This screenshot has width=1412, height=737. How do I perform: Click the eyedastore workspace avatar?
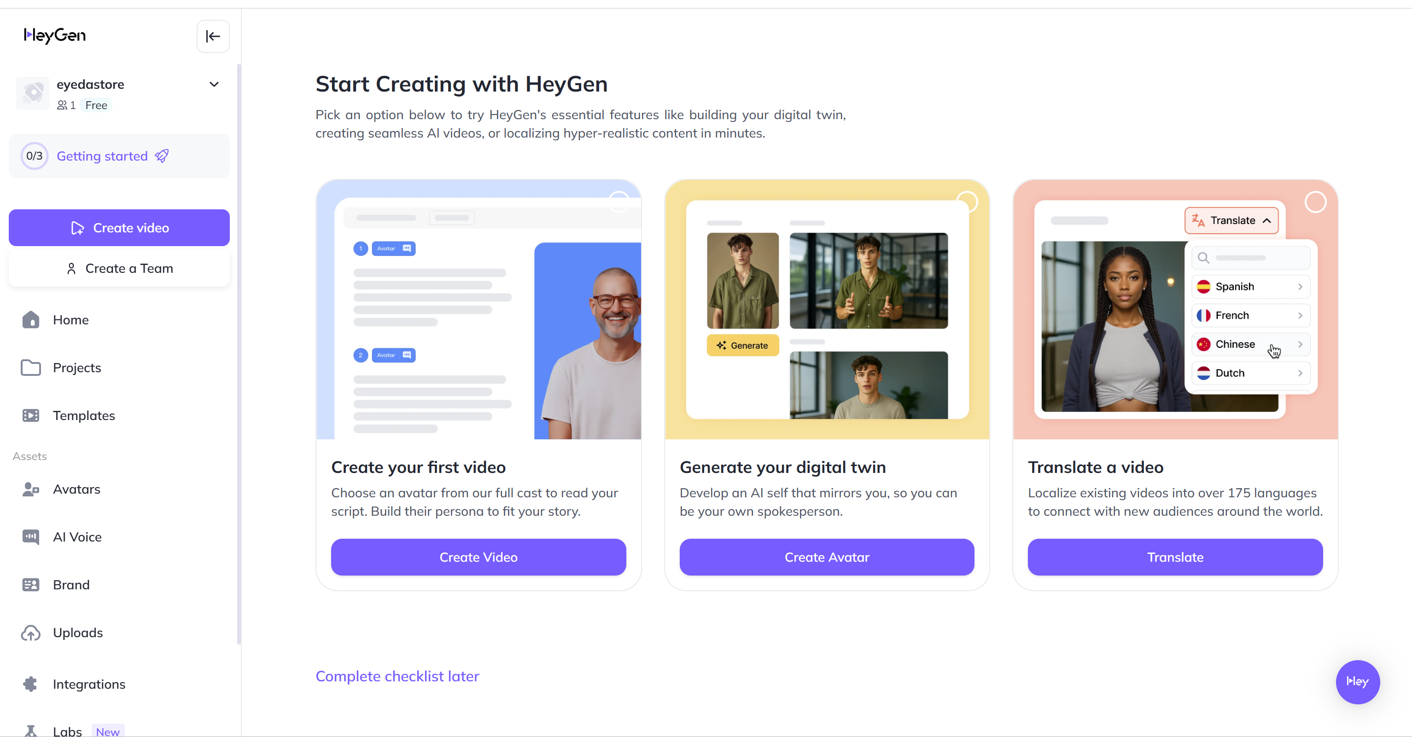[x=33, y=93]
